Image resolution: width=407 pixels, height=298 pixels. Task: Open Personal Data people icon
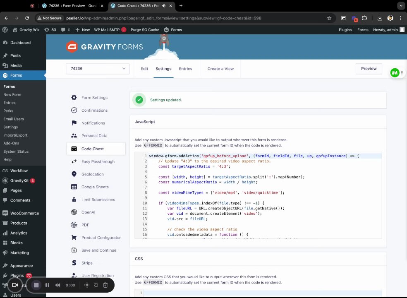pos(74,136)
